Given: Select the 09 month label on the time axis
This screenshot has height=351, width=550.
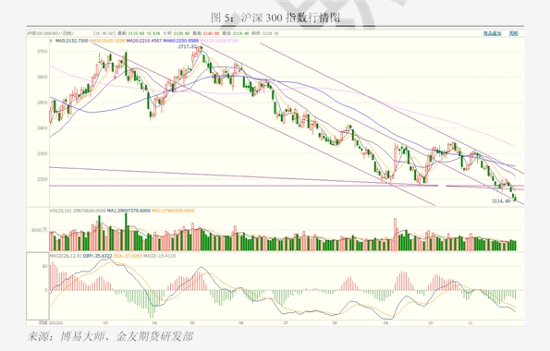Looking at the screenshot, I should pos(385,323).
